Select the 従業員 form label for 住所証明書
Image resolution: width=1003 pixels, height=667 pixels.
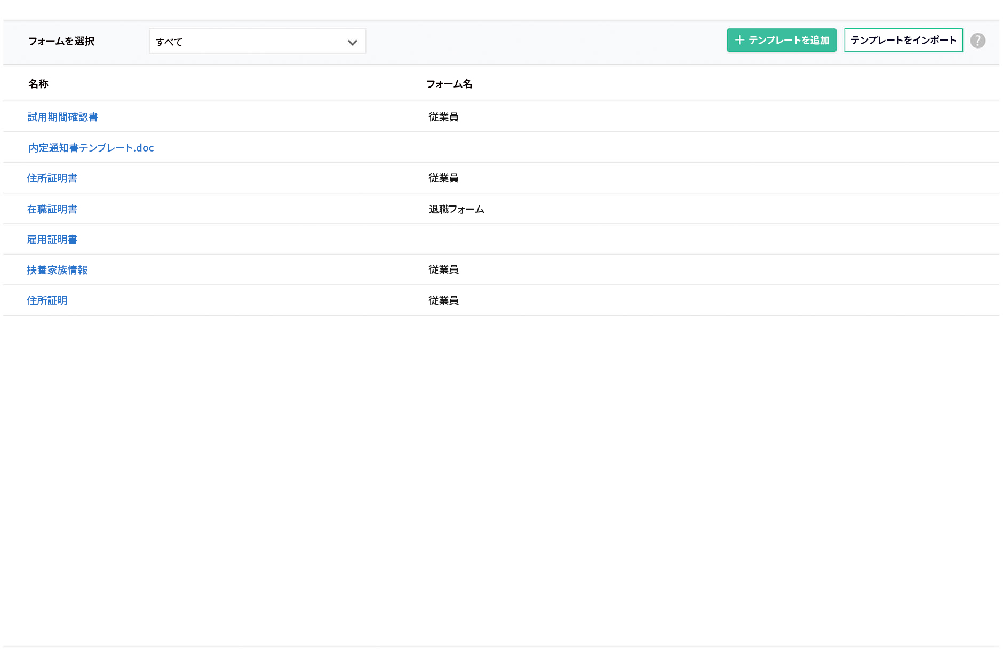click(443, 178)
